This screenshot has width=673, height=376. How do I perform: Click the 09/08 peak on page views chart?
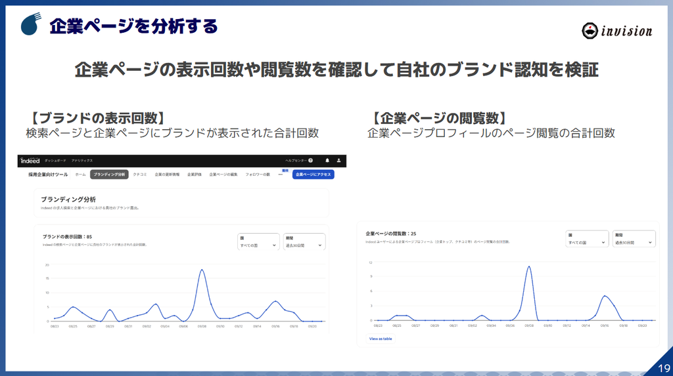point(529,266)
